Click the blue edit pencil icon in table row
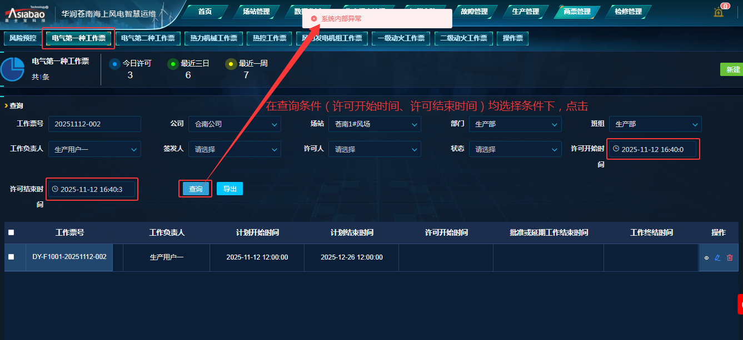This screenshot has height=340, width=743. tap(717, 258)
